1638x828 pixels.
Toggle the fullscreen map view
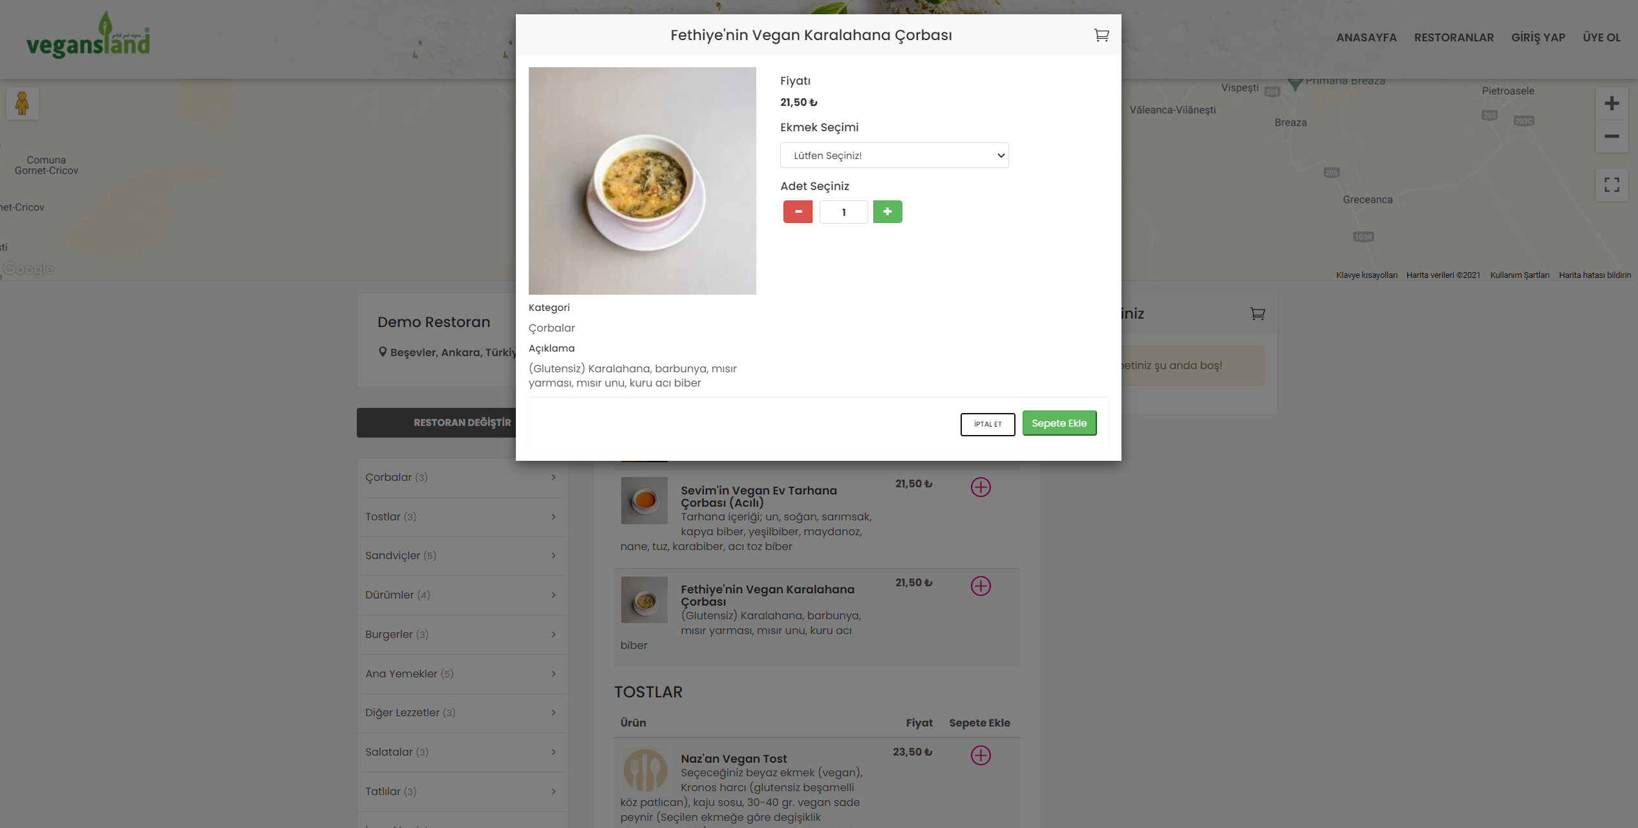coord(1611,185)
